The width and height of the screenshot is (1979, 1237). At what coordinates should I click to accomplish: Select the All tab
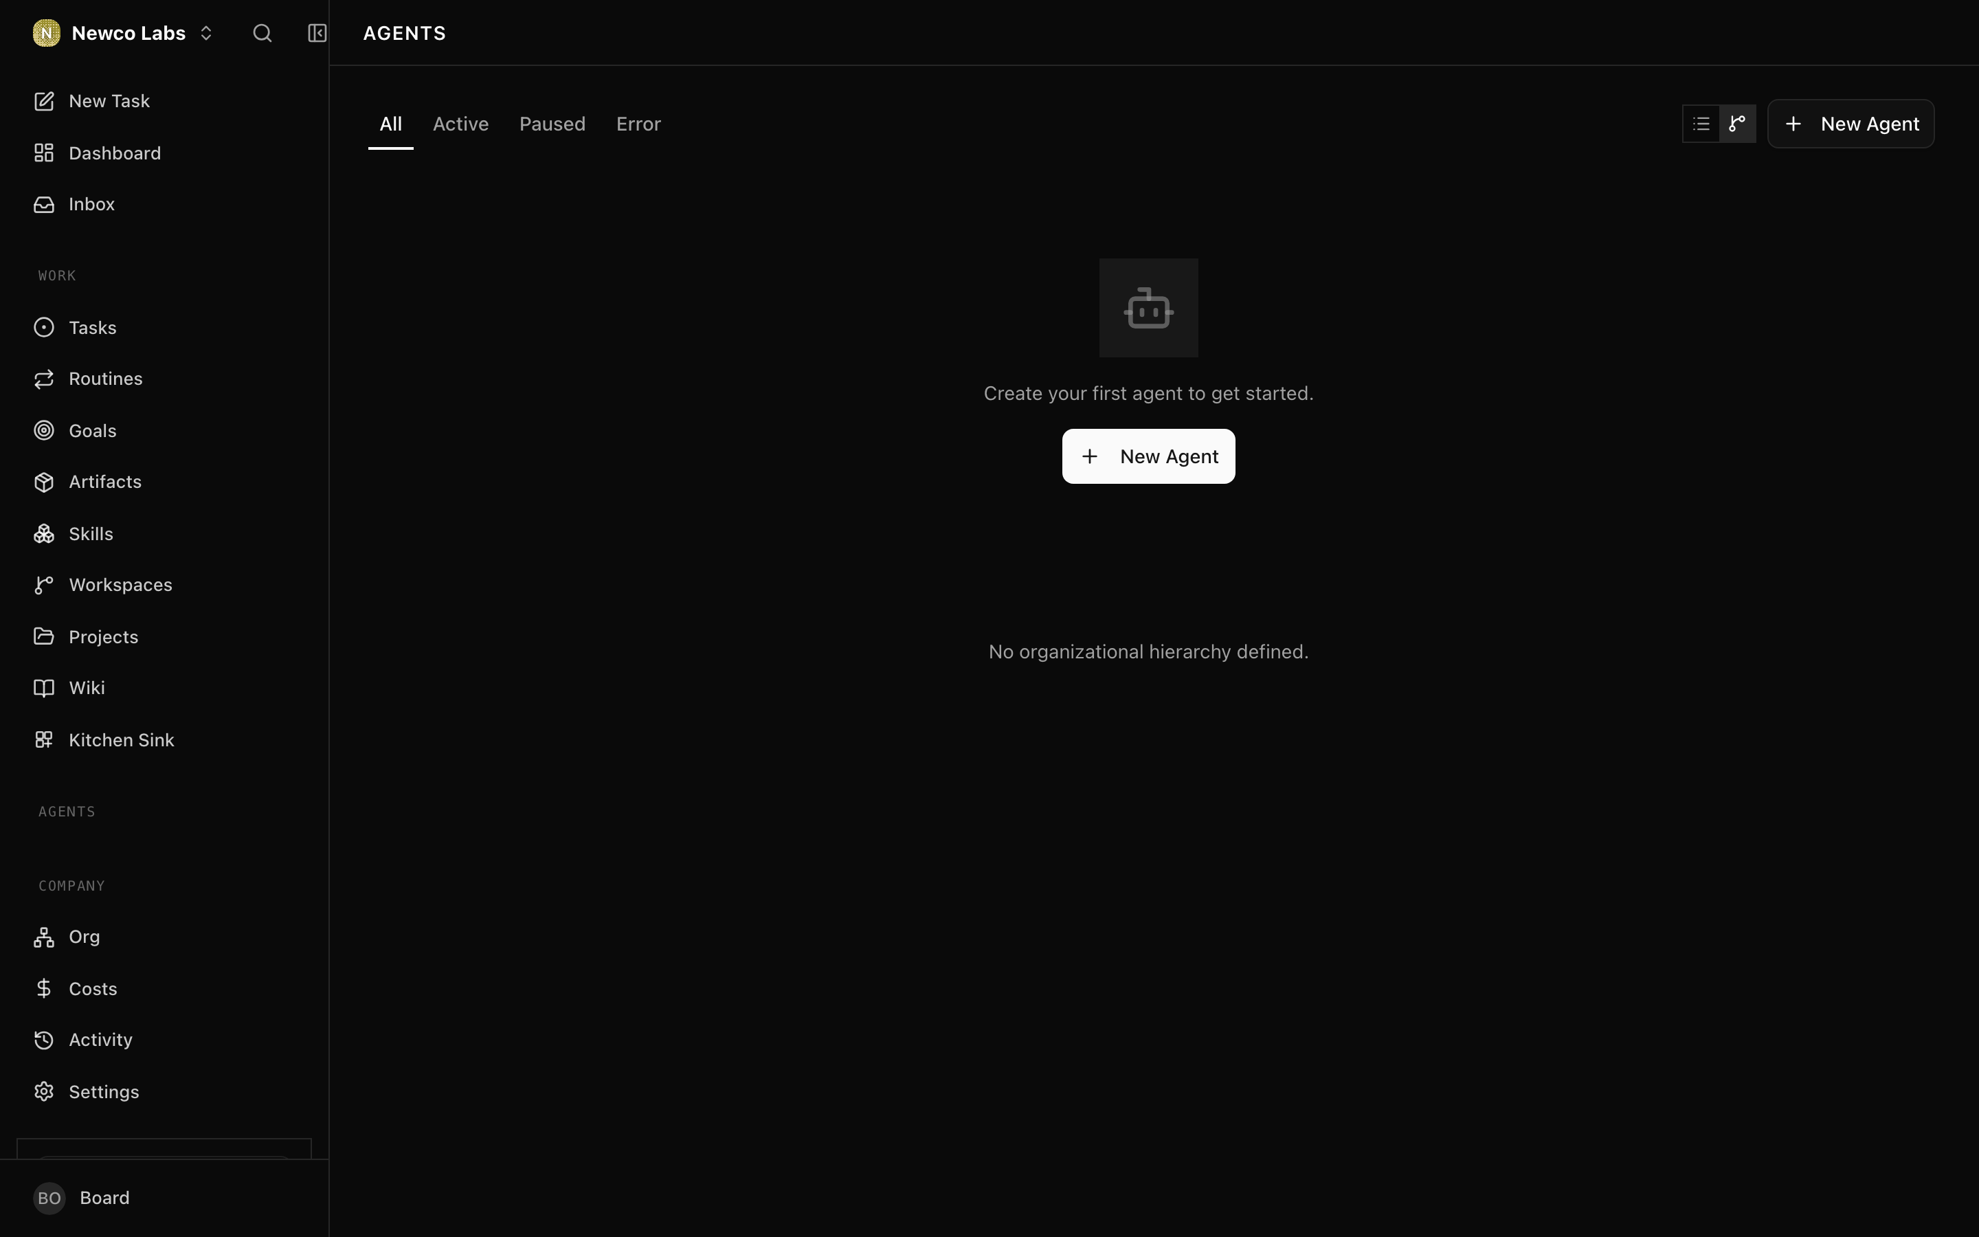[391, 124]
